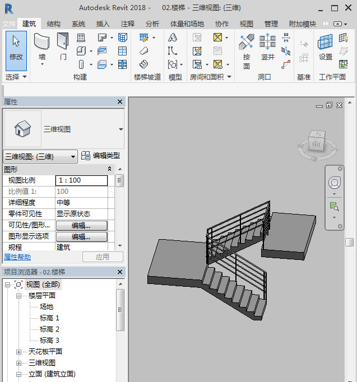The width and height of the screenshot is (357, 382).
Task: Click the ViewCube front (前) face
Action: (316, 144)
